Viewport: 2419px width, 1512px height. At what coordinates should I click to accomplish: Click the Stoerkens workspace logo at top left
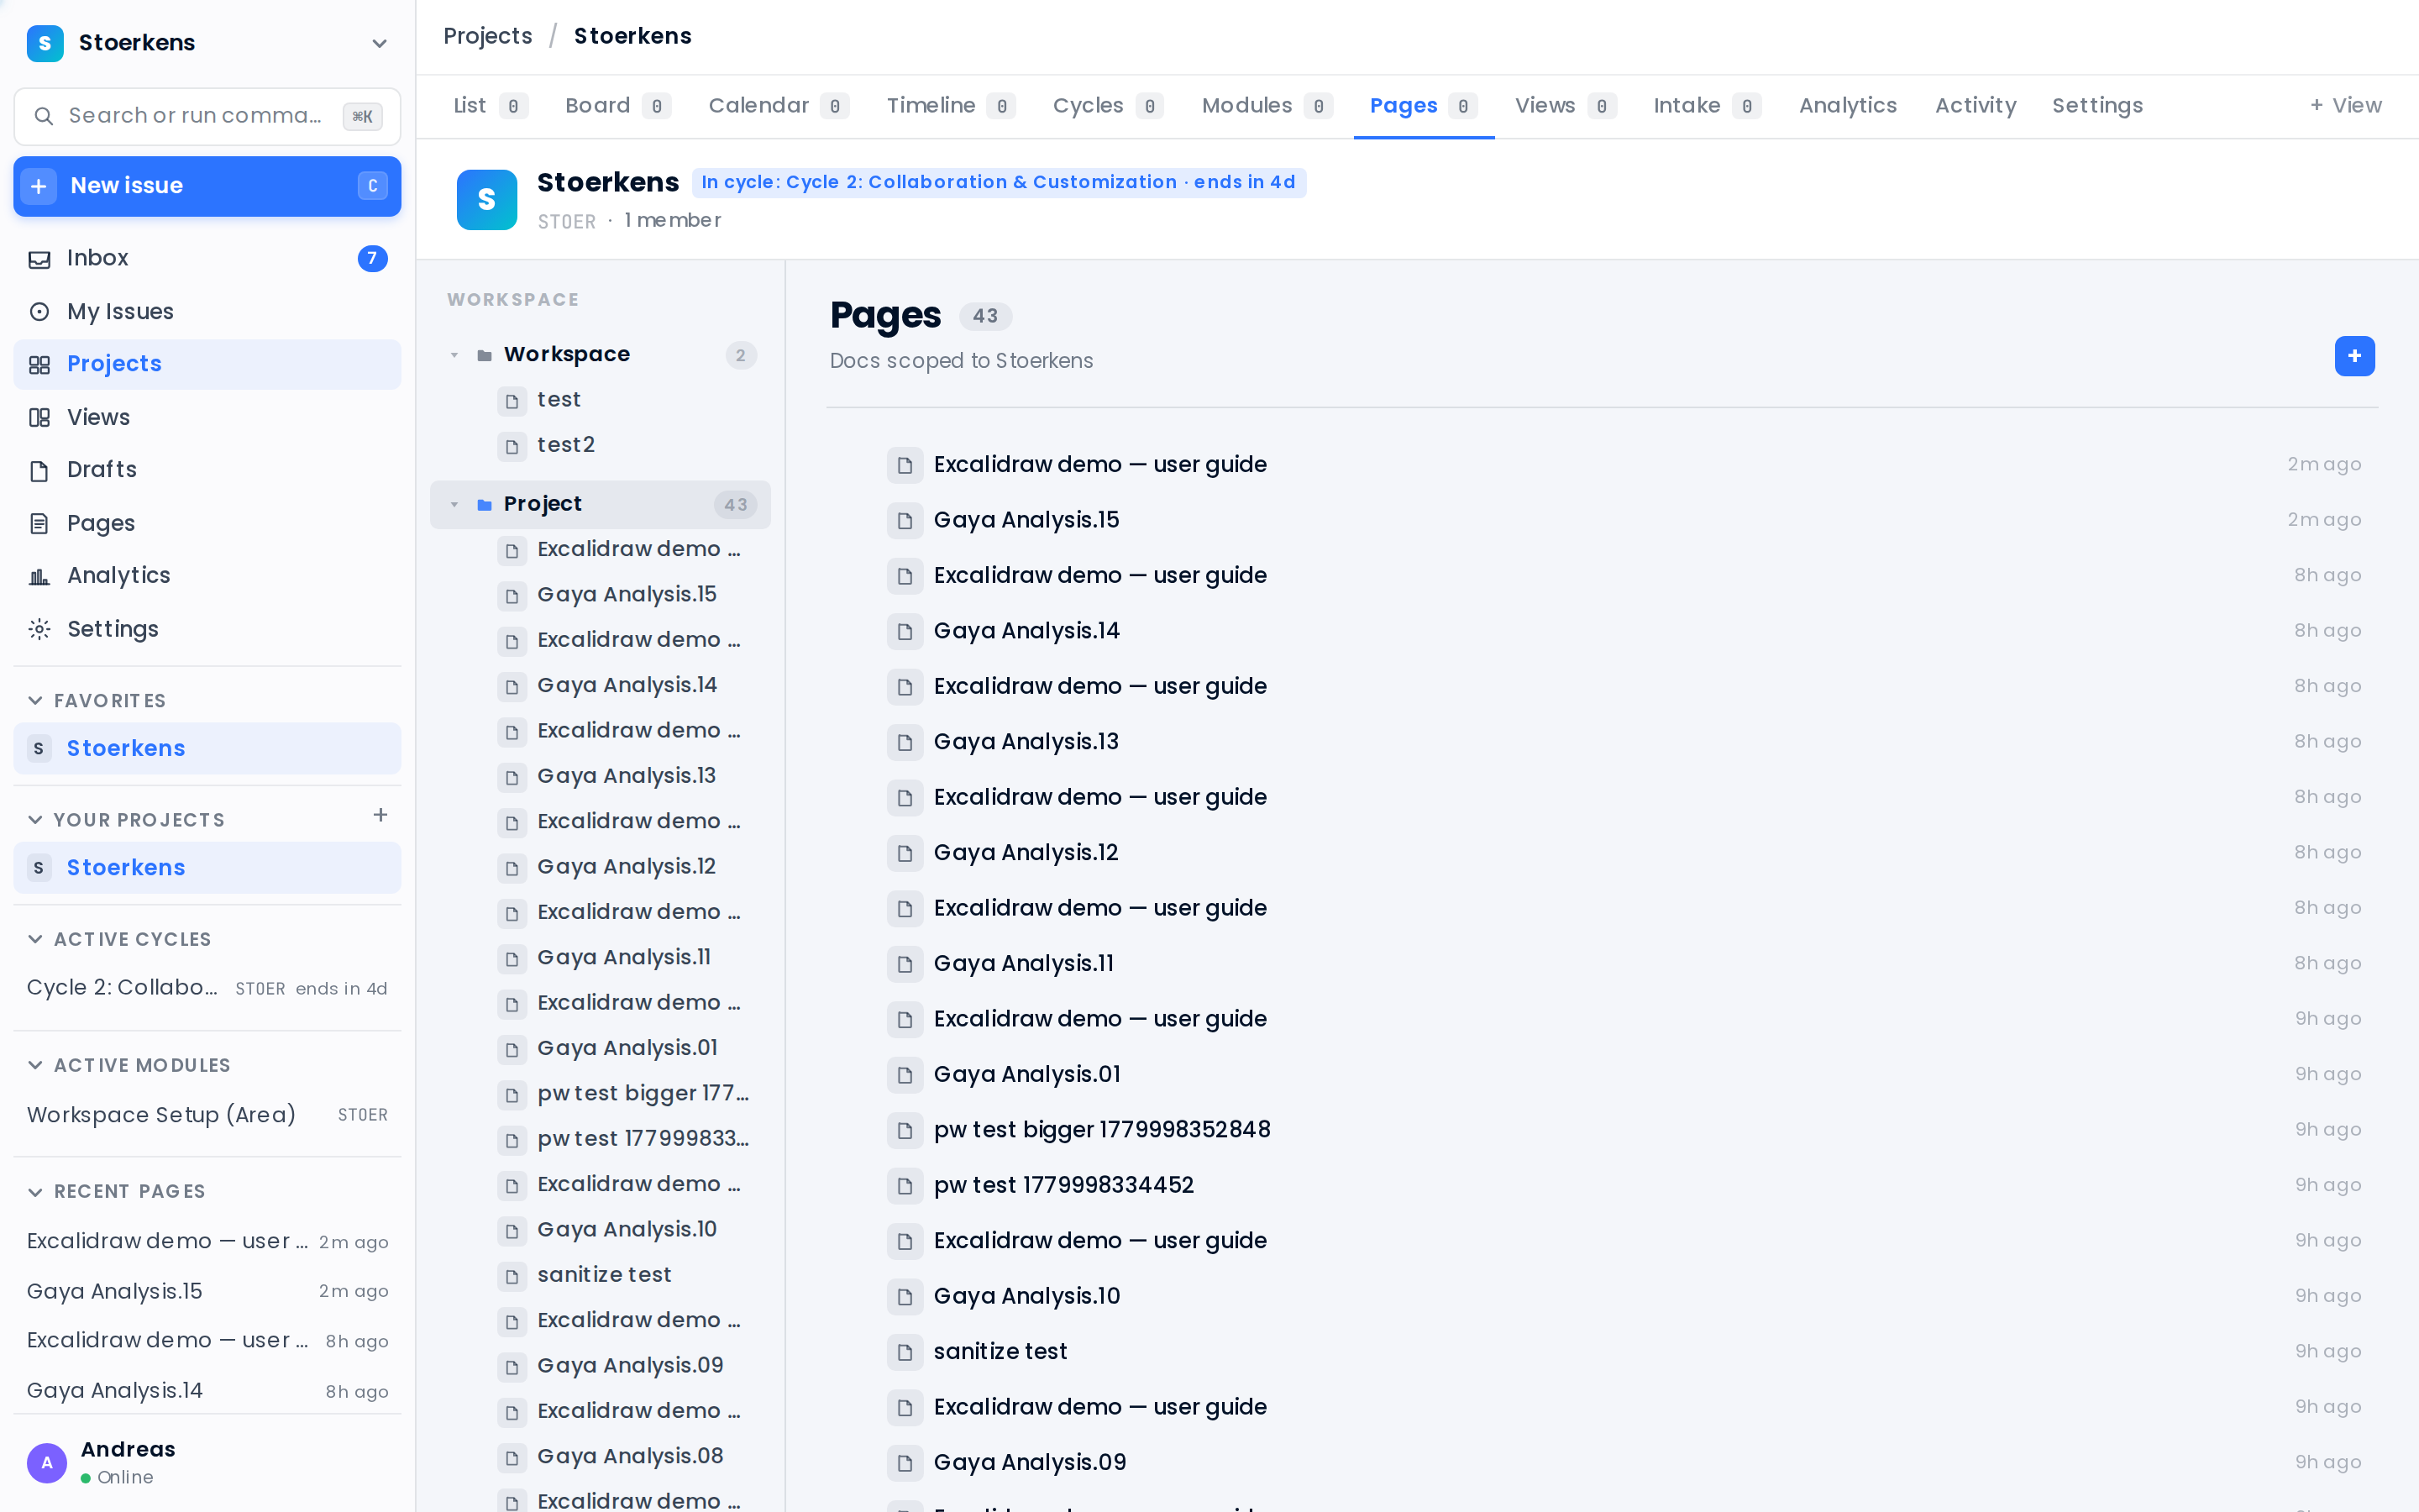tap(45, 43)
